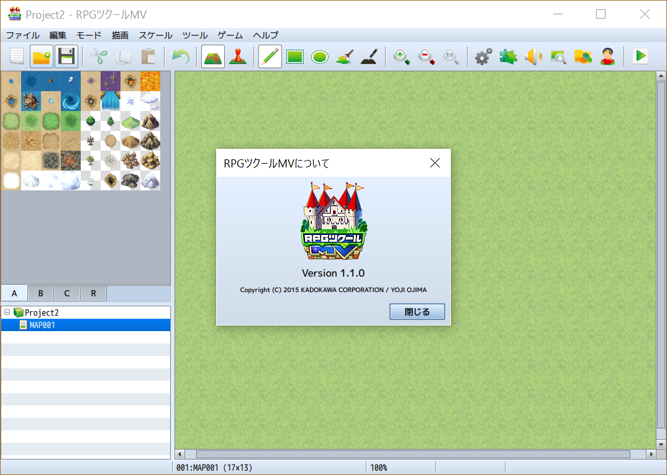The image size is (667, 475).
Task: Open the スケール menu
Action: (156, 35)
